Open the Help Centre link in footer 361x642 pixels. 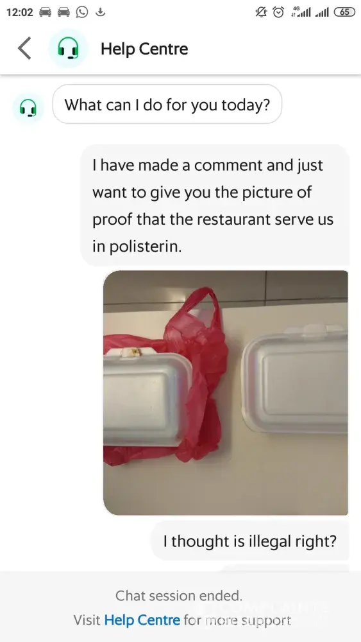click(142, 620)
